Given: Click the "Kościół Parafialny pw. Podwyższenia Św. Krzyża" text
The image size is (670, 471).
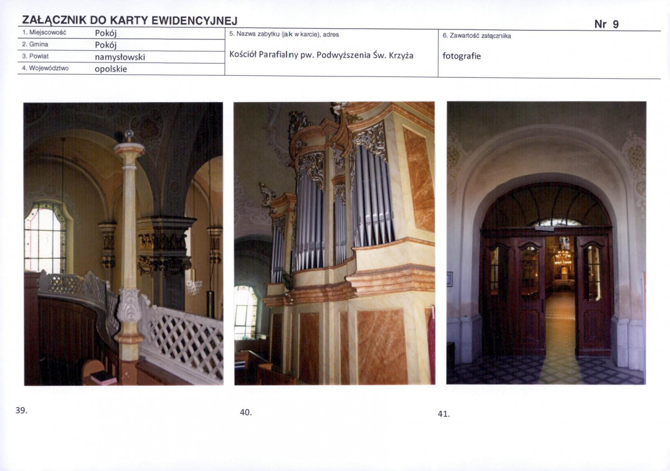Looking at the screenshot, I should pyautogui.click(x=321, y=55).
